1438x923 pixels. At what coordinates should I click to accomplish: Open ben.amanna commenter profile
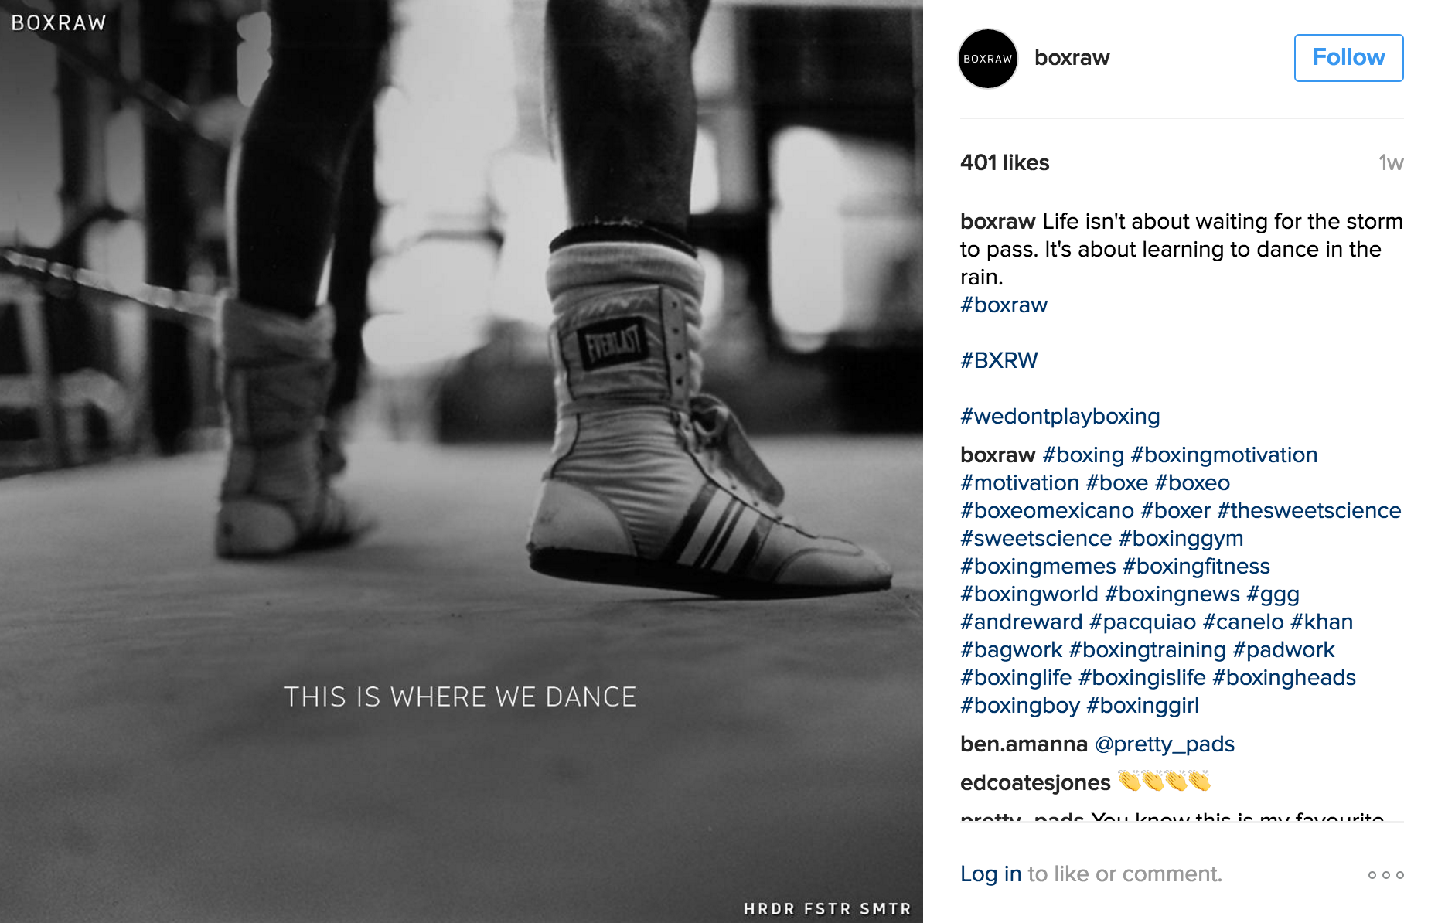1024,744
